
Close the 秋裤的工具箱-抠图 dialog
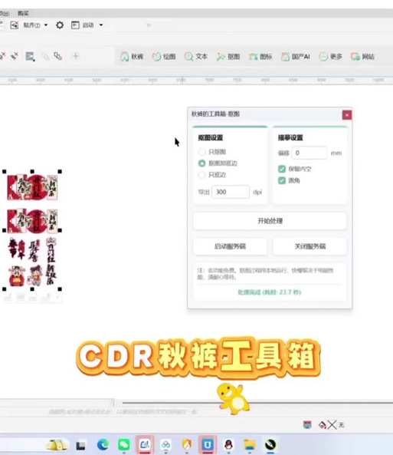[x=346, y=115]
